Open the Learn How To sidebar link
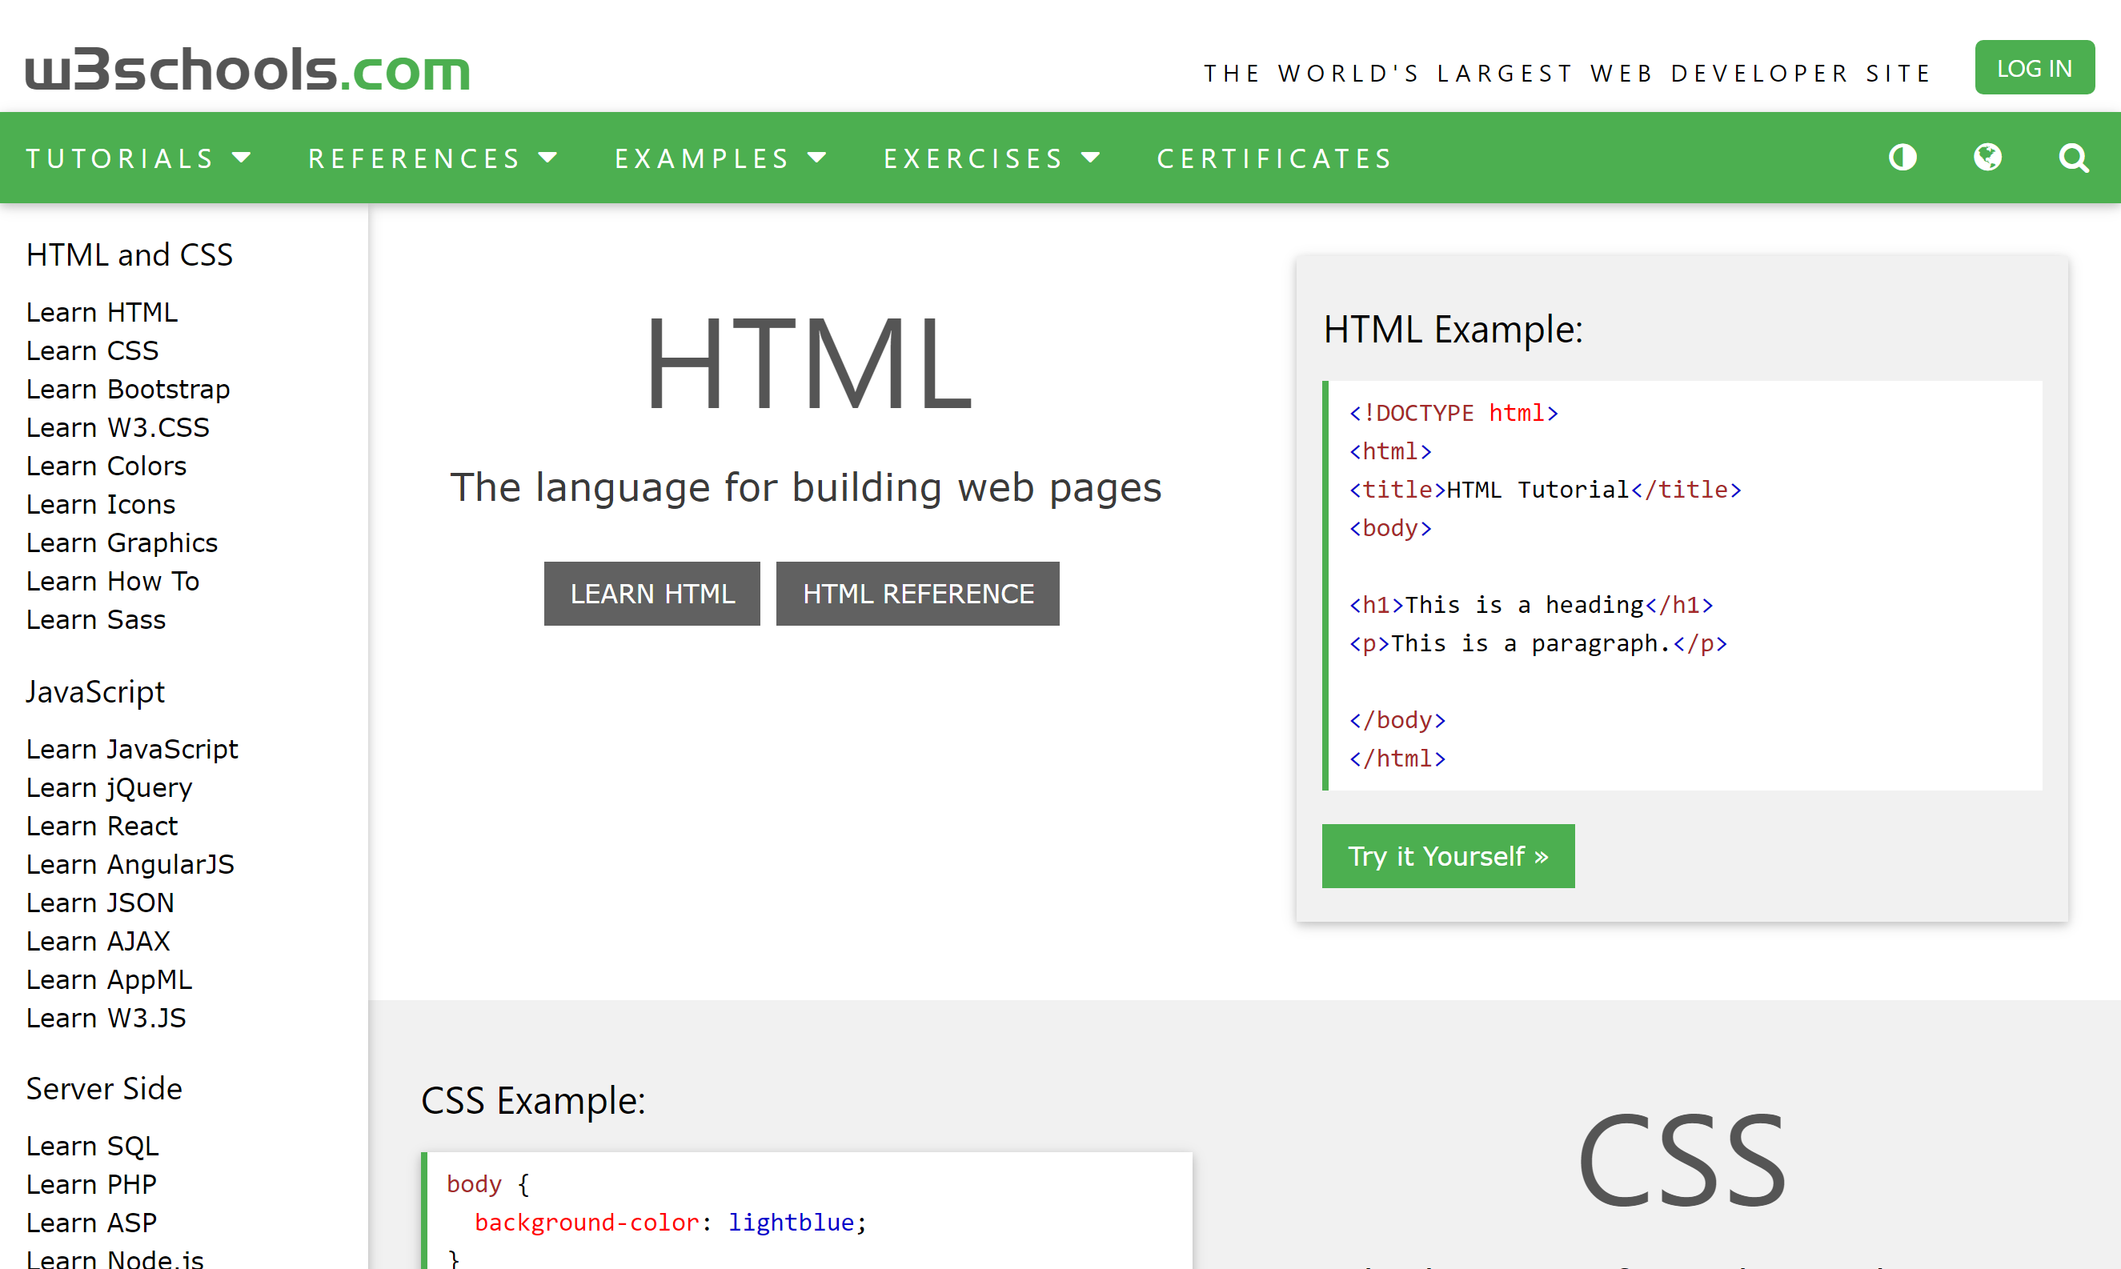2121x1269 pixels. (x=113, y=582)
